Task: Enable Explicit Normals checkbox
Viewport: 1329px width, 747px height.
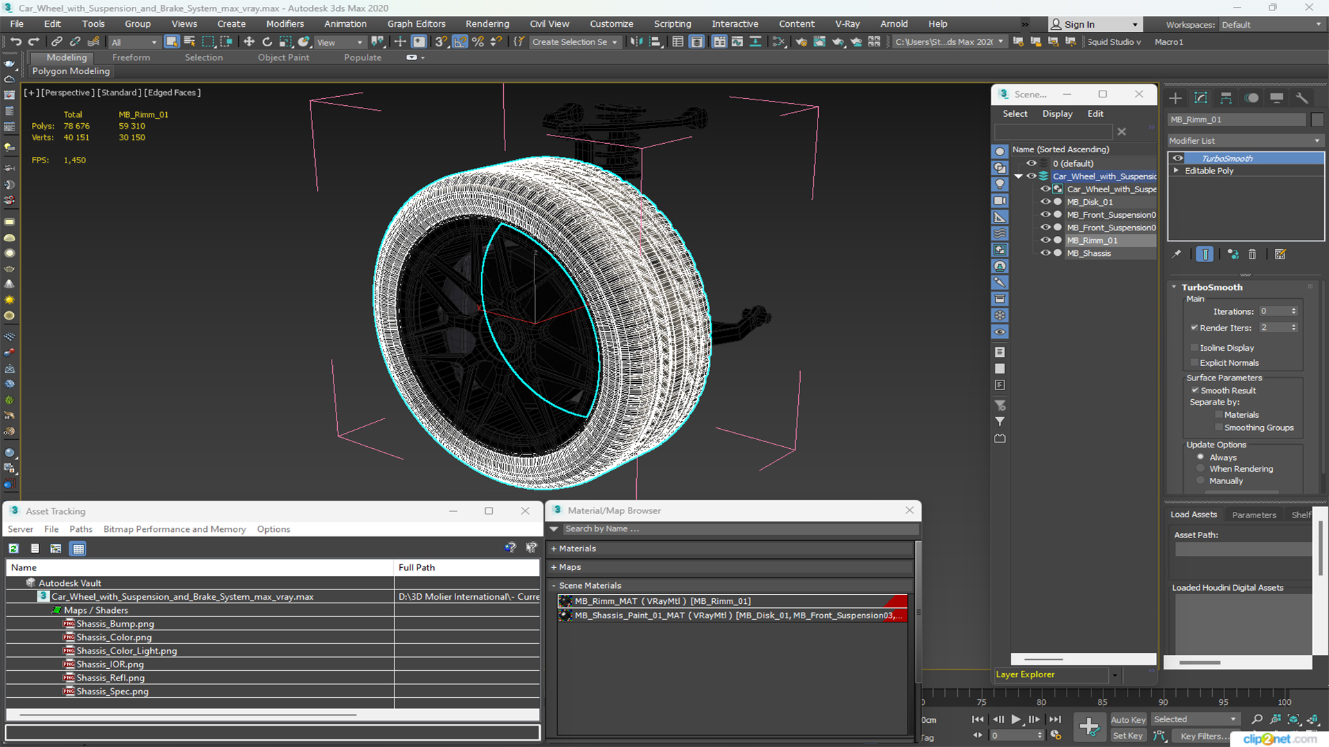Action: pos(1194,362)
